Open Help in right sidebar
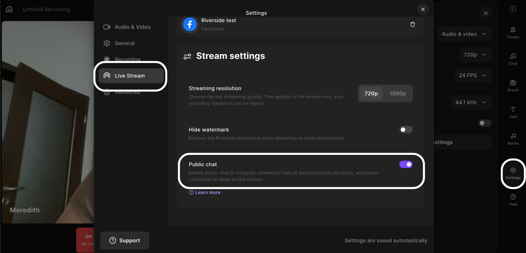The image size is (526, 253). pyautogui.click(x=513, y=200)
